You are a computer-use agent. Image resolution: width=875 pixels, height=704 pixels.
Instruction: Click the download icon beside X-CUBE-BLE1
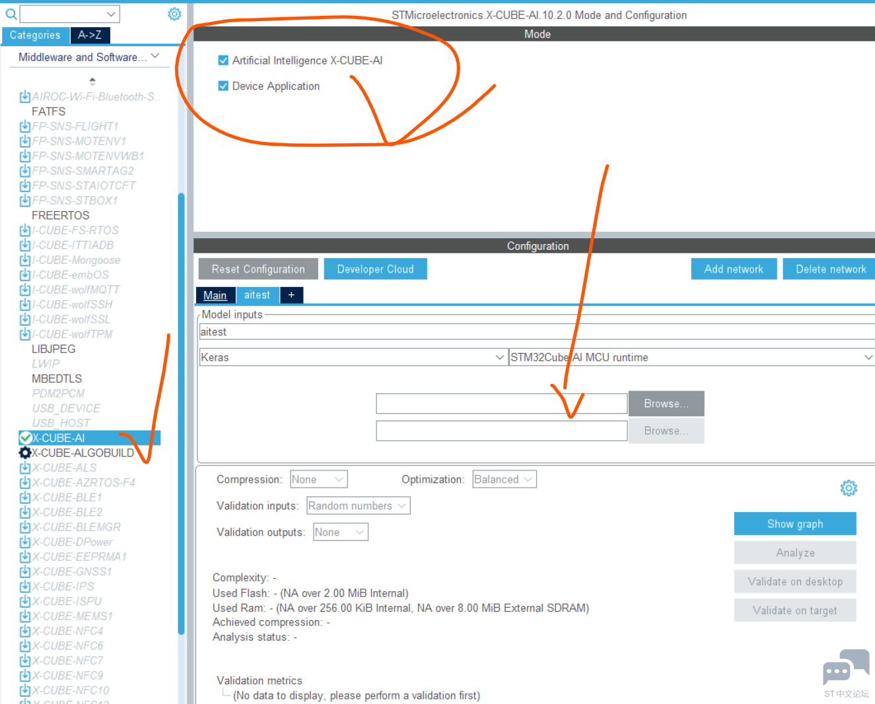click(25, 497)
